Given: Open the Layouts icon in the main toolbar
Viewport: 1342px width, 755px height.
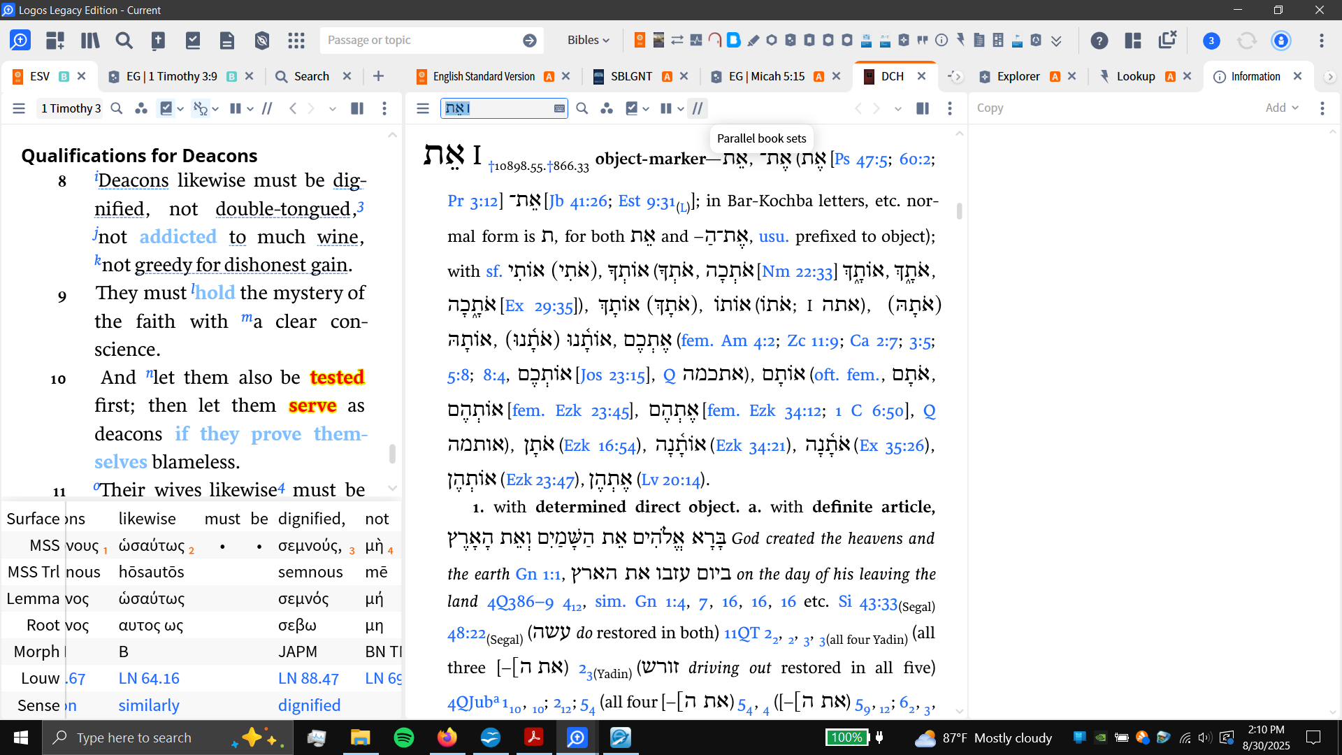Looking at the screenshot, I should (55, 41).
